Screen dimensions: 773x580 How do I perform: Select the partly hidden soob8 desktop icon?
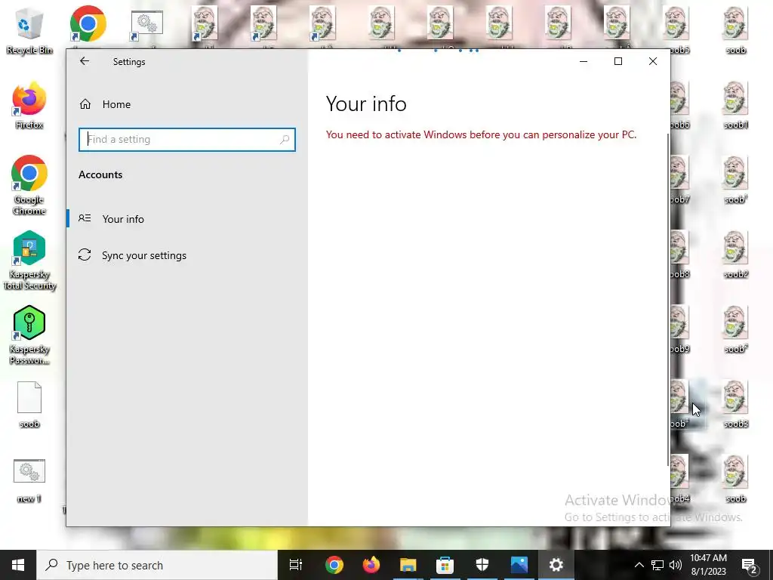point(680,255)
